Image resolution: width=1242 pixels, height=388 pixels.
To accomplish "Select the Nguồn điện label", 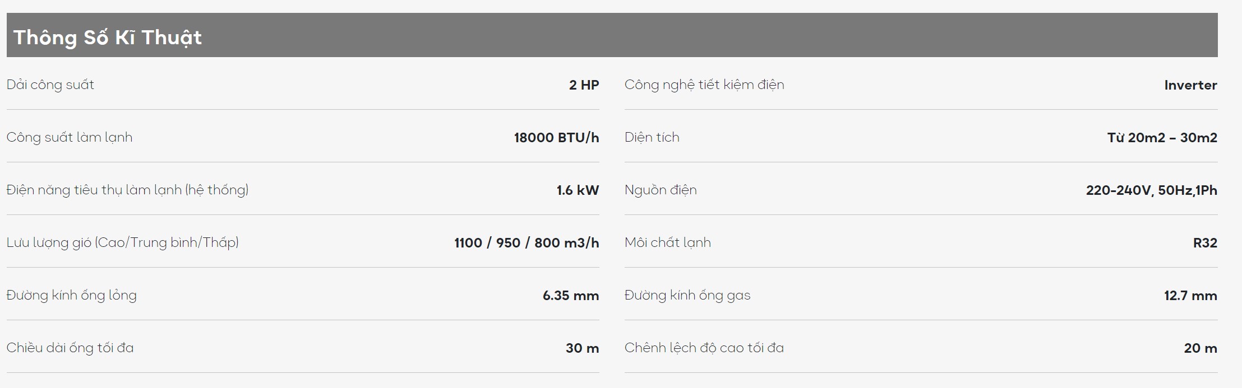I will (660, 190).
